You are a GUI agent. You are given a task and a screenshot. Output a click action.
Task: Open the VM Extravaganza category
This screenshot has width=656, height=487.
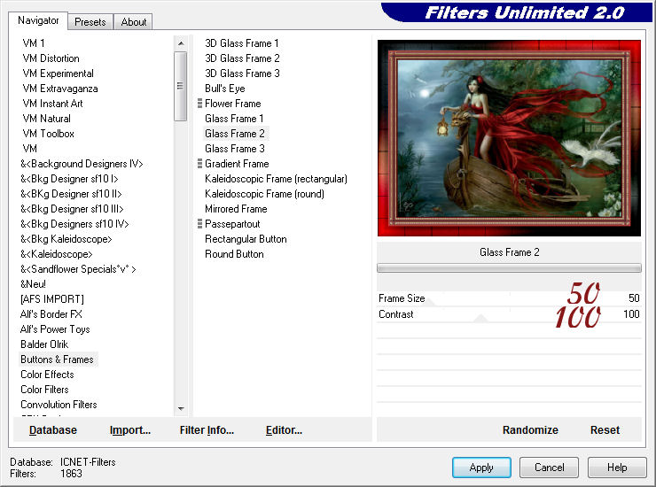60,89
